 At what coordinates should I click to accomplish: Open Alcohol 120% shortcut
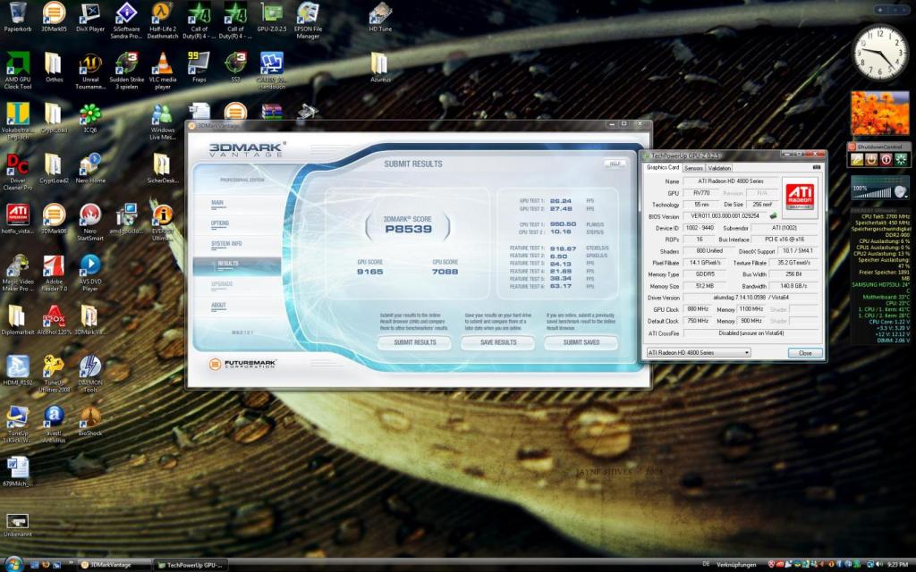point(54,319)
